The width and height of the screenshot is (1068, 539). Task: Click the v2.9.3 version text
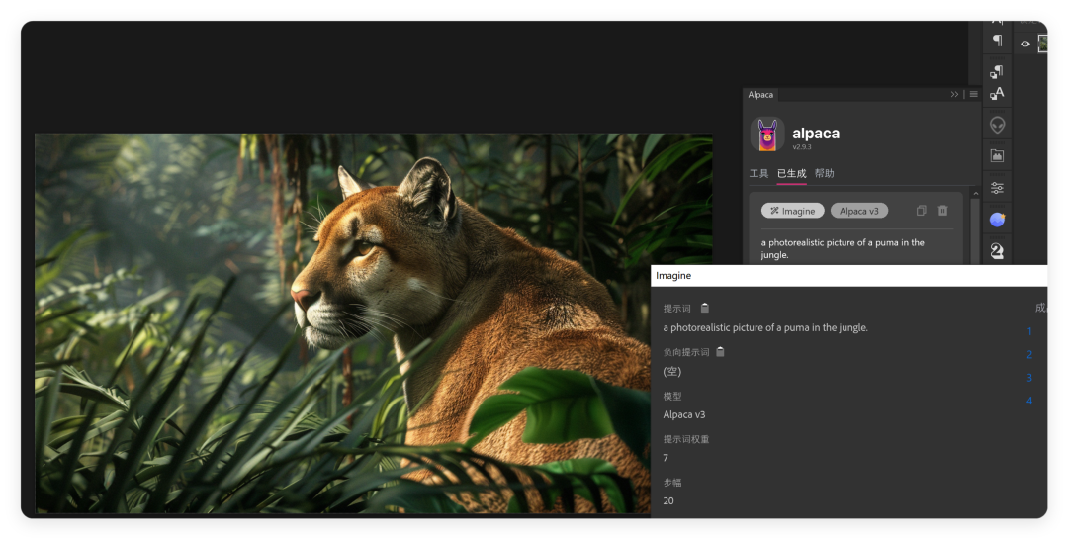point(802,147)
